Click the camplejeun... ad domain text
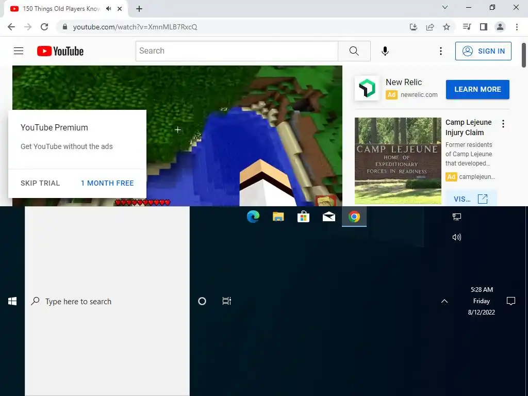 pos(477,177)
